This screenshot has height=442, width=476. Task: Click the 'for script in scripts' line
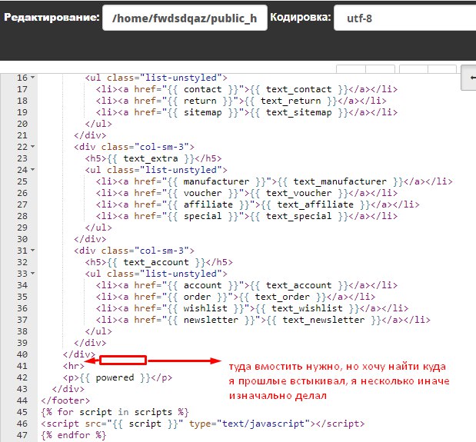click(115, 412)
